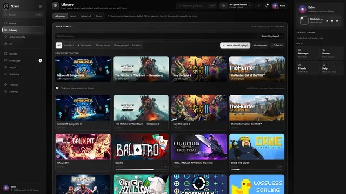Viewport: 346px width, 194px height.
Task: Select Lossless Scaling game card
Action: click(x=257, y=184)
